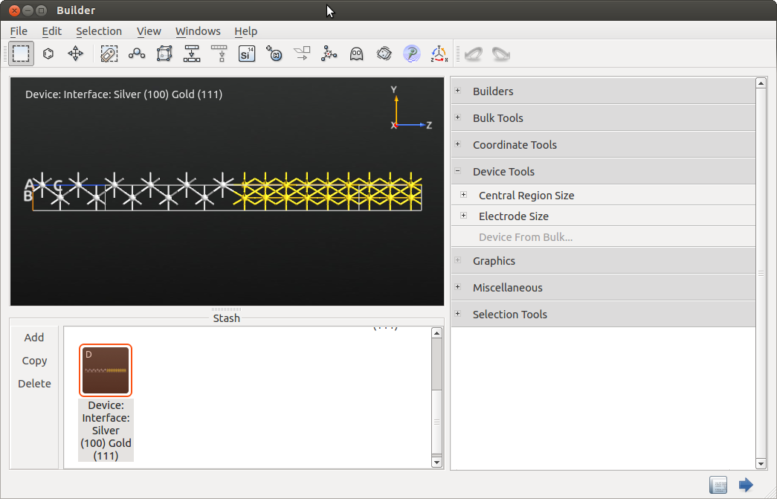Click the add hydrogen icon
The image size is (777, 499).
pos(274,54)
